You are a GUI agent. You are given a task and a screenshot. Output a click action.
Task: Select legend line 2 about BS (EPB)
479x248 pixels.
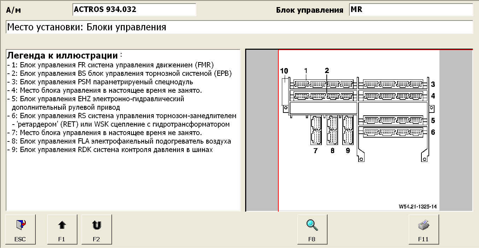pos(120,73)
